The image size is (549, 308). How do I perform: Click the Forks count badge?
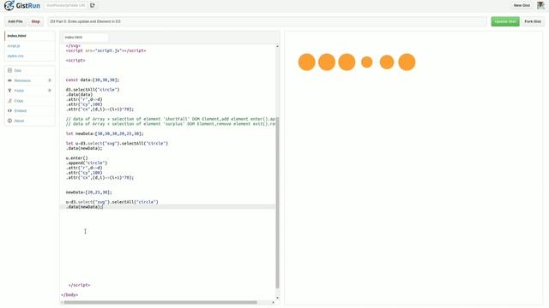tap(50, 91)
